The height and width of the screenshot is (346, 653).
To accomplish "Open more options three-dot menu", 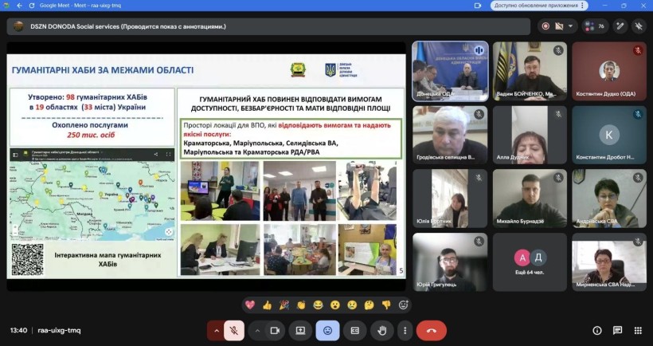I will click(x=405, y=331).
